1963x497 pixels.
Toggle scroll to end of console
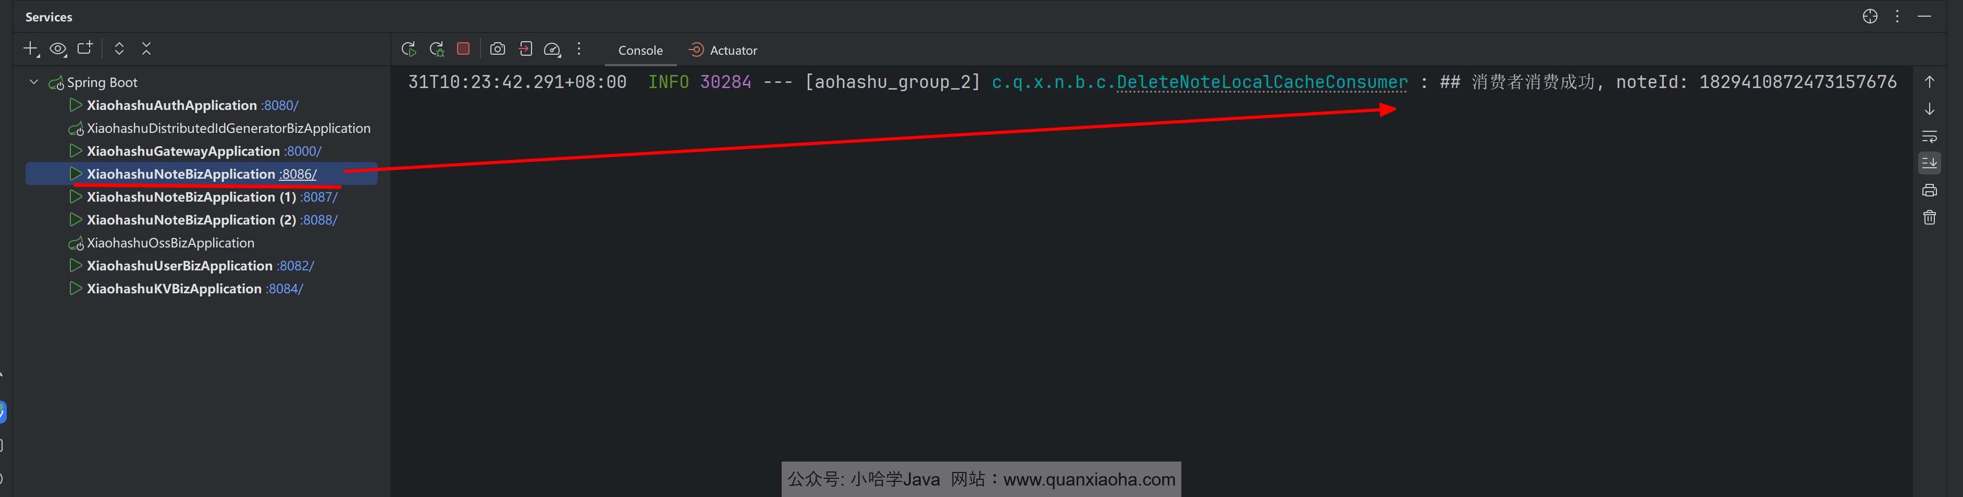point(1929,163)
